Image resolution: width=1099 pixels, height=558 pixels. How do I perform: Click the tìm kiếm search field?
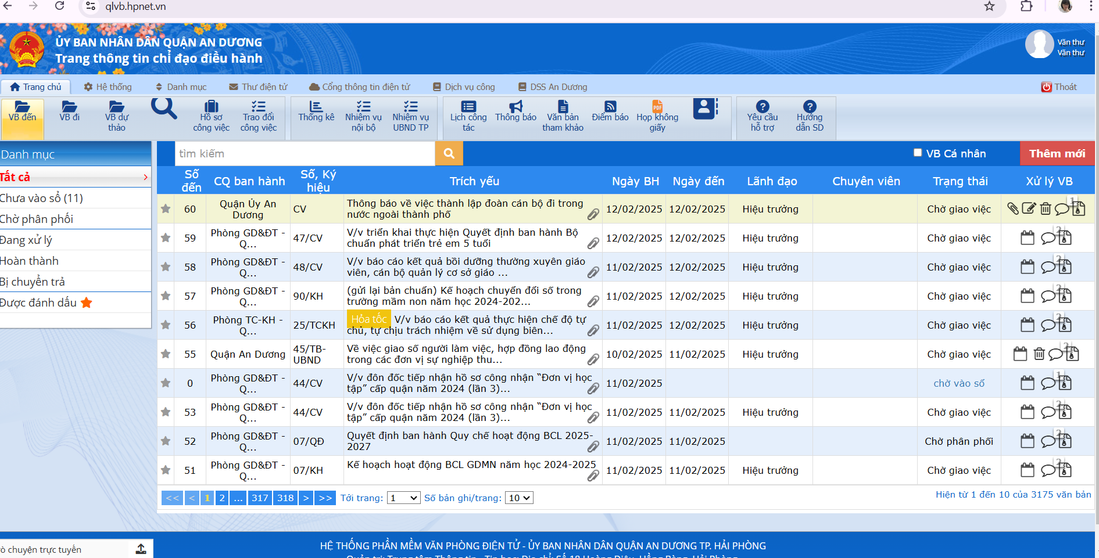(x=305, y=154)
